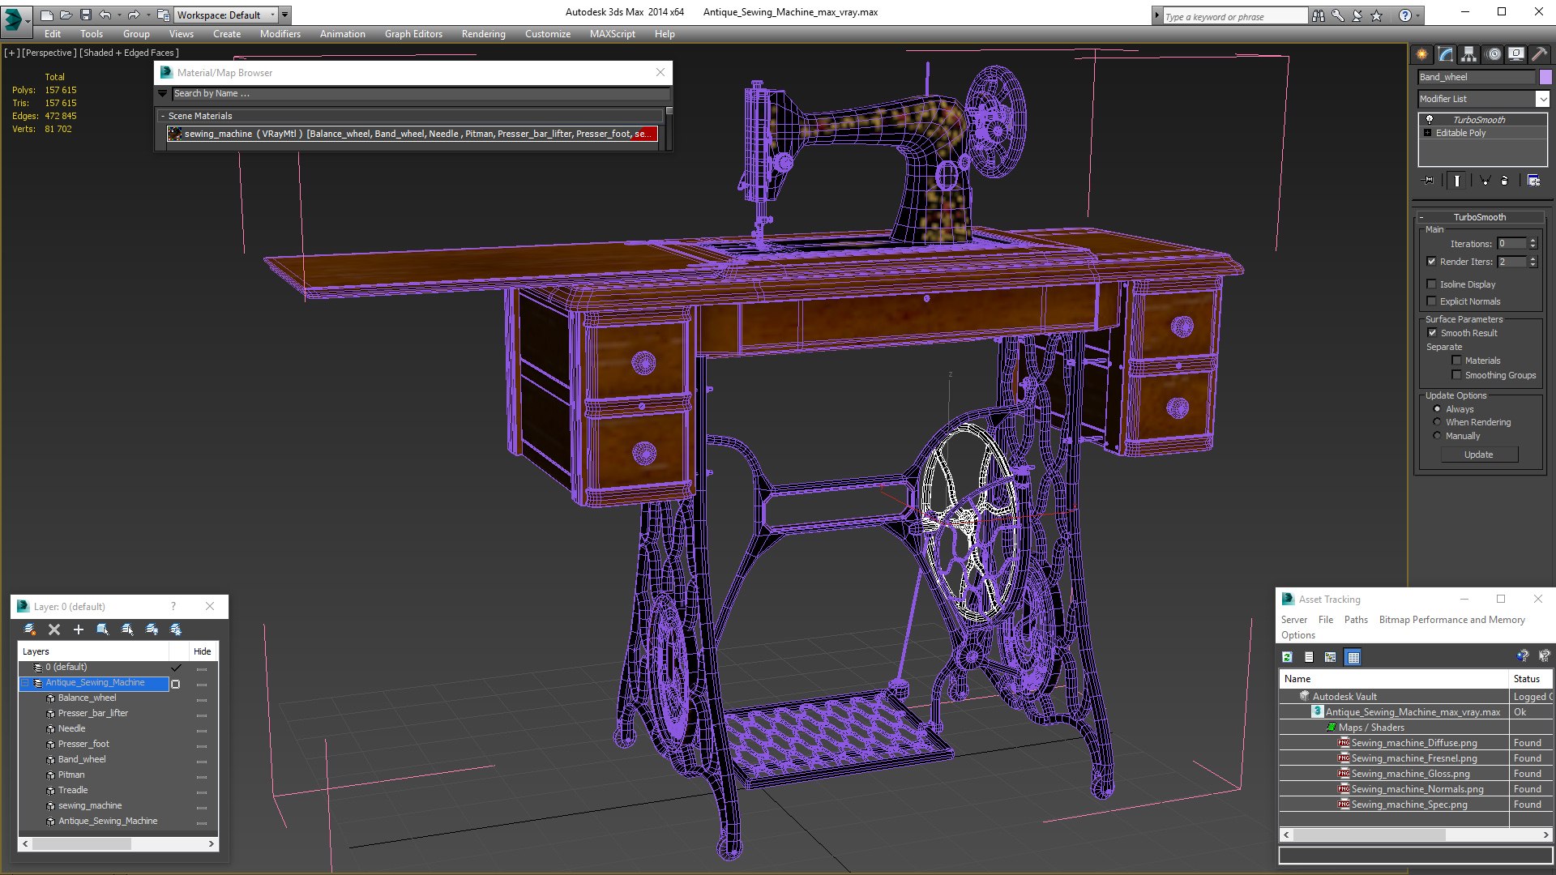Click Configure Modifier Sets icon

point(1533,181)
